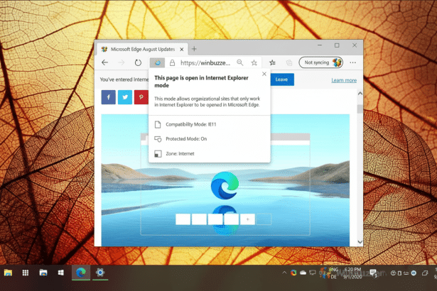Click the zoom magnifier icon in address bar
This screenshot has width=437, height=291.
point(239,62)
